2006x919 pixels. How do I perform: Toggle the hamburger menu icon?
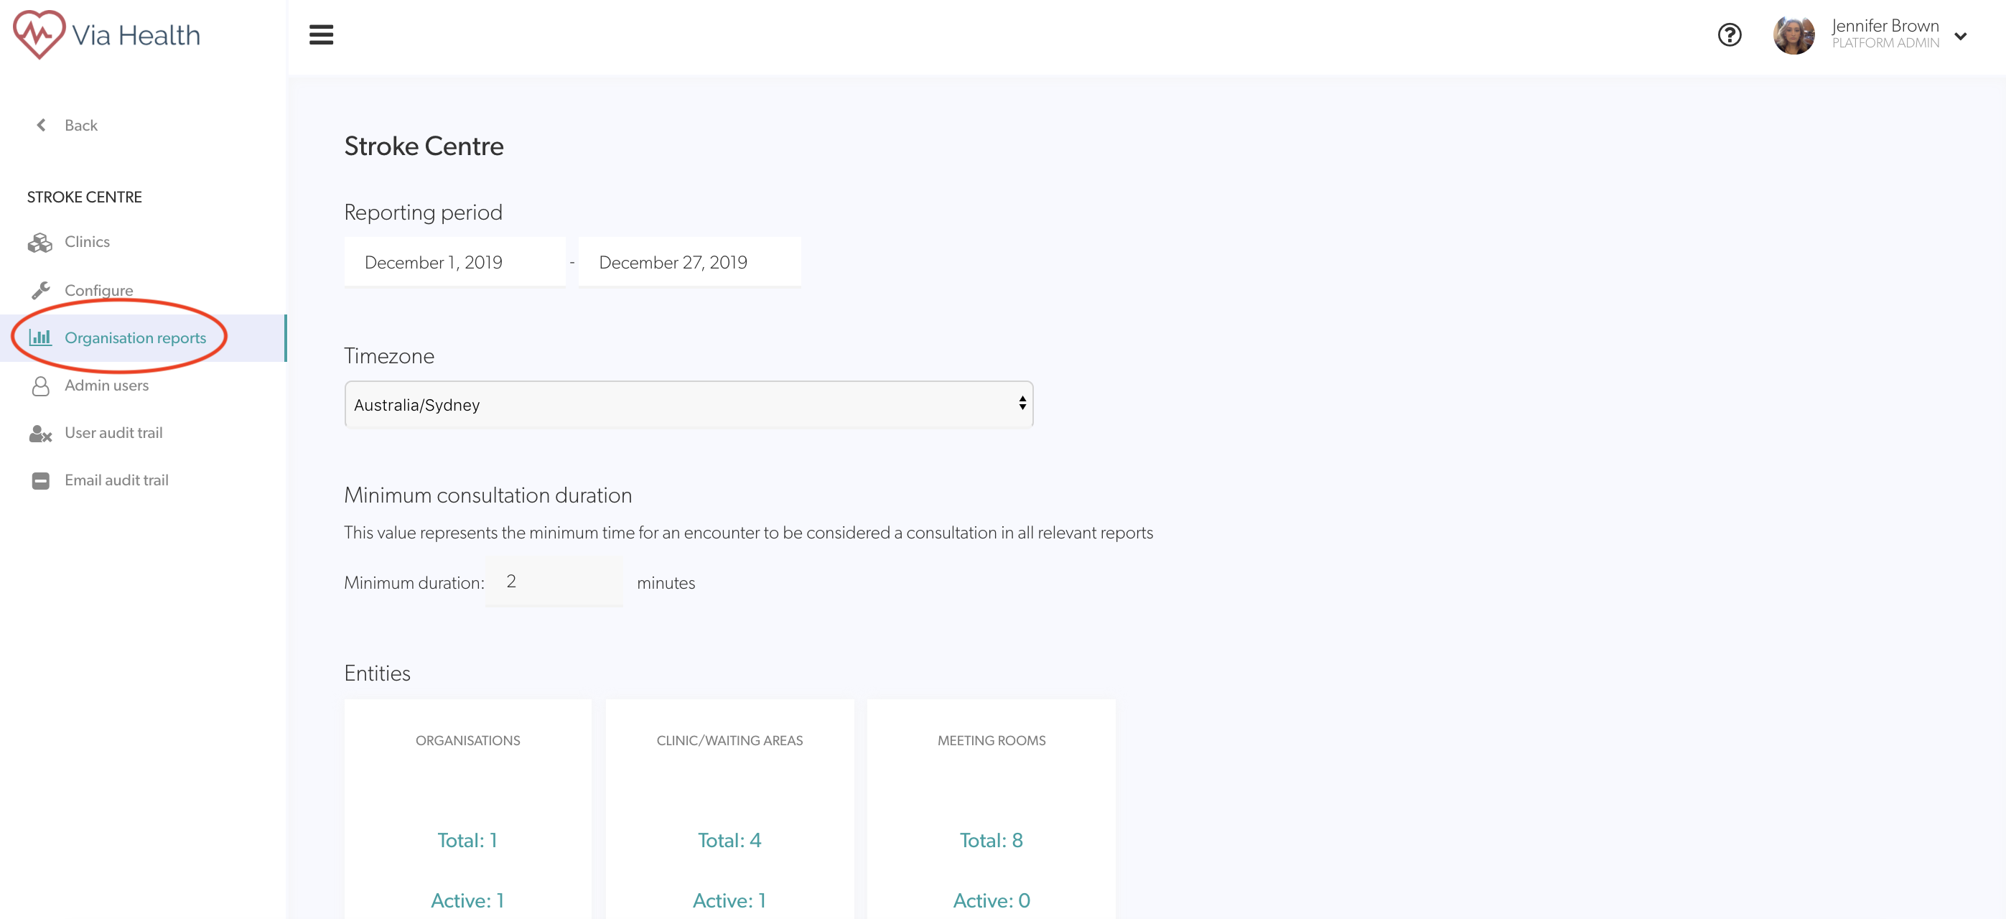321,35
